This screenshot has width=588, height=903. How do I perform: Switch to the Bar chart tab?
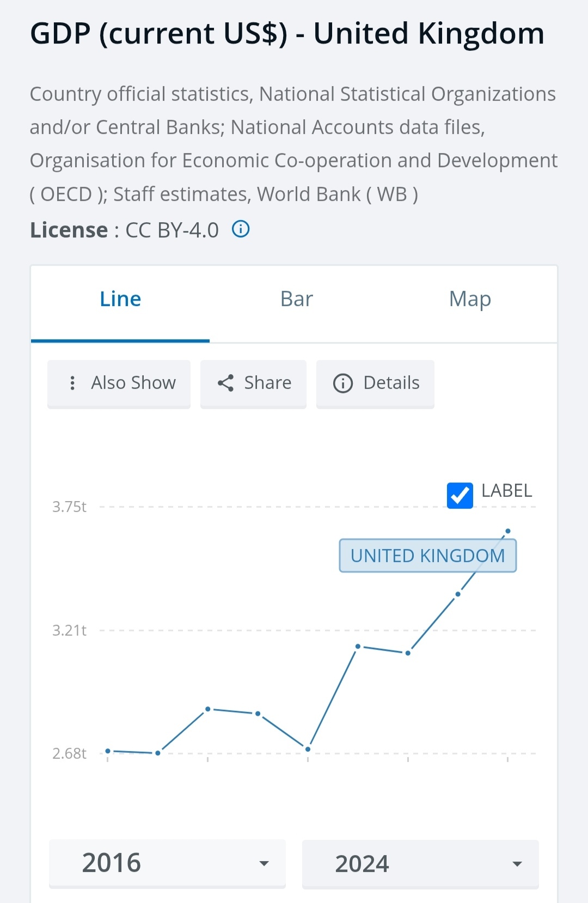pyautogui.click(x=297, y=299)
